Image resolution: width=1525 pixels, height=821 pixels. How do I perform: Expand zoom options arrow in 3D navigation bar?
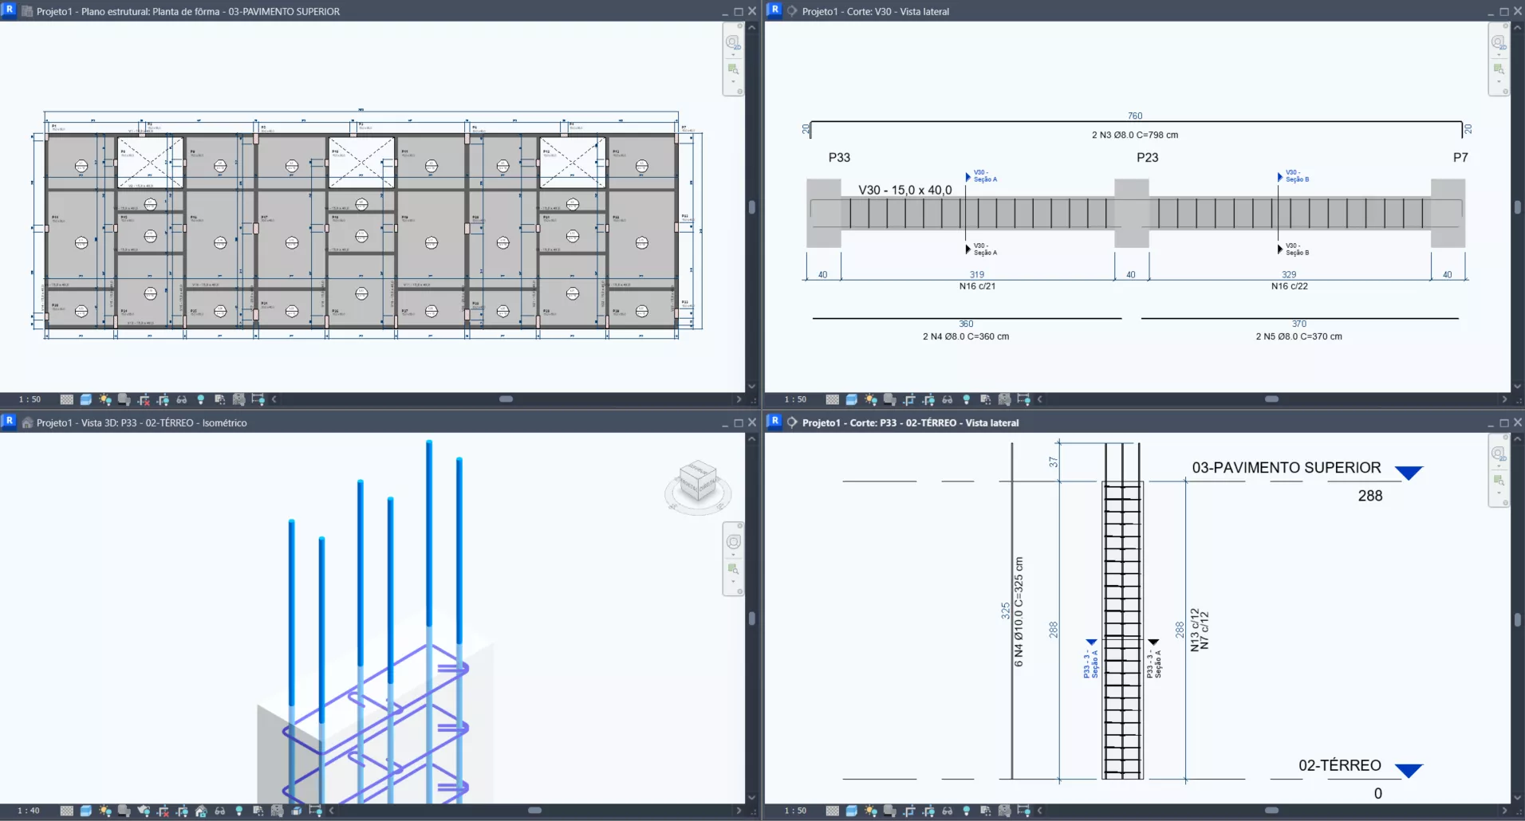coord(733,581)
